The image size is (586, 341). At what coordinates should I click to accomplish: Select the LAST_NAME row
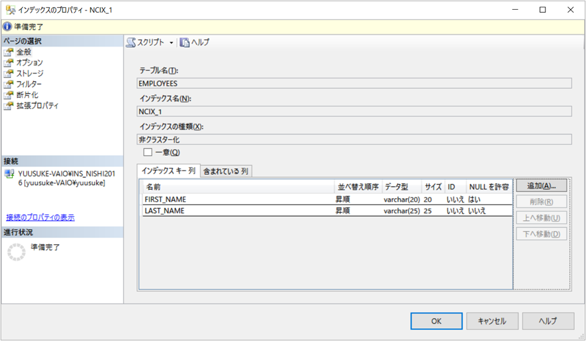click(x=328, y=210)
